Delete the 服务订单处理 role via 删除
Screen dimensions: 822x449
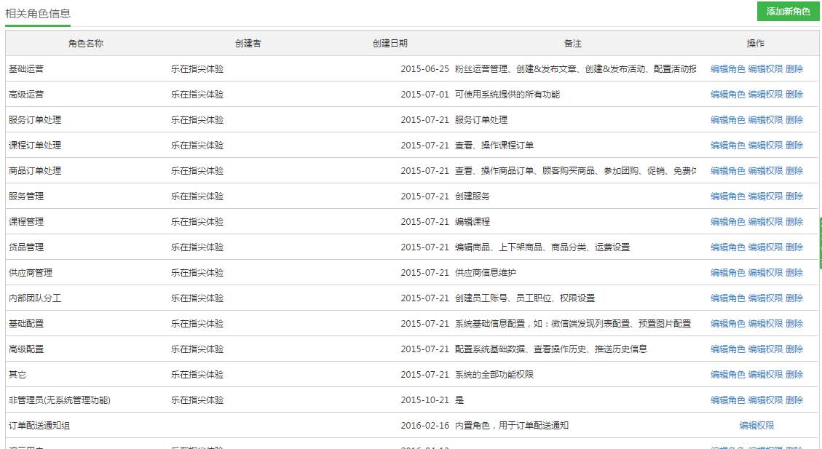(x=794, y=120)
